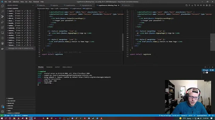Click the TypeScript React language mode

(x=202, y=116)
